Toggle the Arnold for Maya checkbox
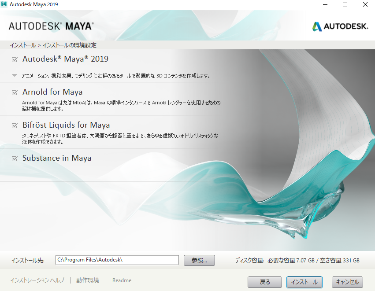This screenshot has width=375, height=291. [x=15, y=92]
